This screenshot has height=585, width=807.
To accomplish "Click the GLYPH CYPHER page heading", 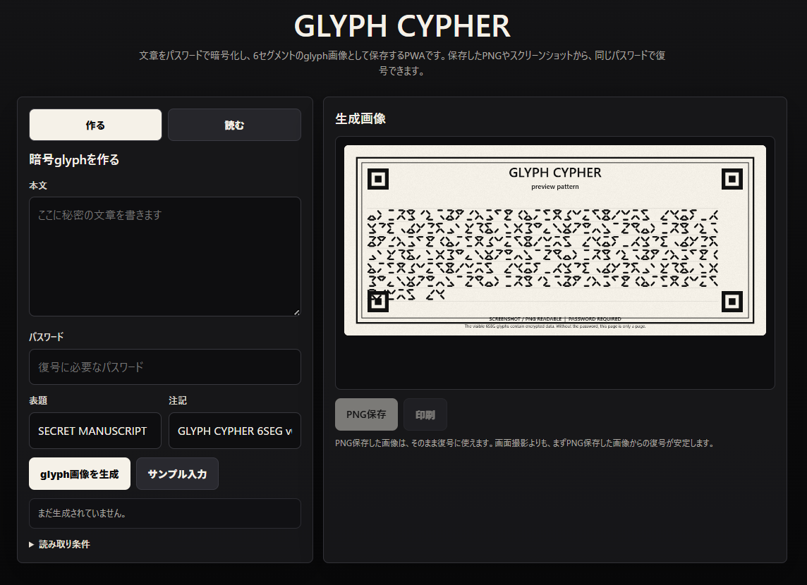I will pyautogui.click(x=402, y=25).
